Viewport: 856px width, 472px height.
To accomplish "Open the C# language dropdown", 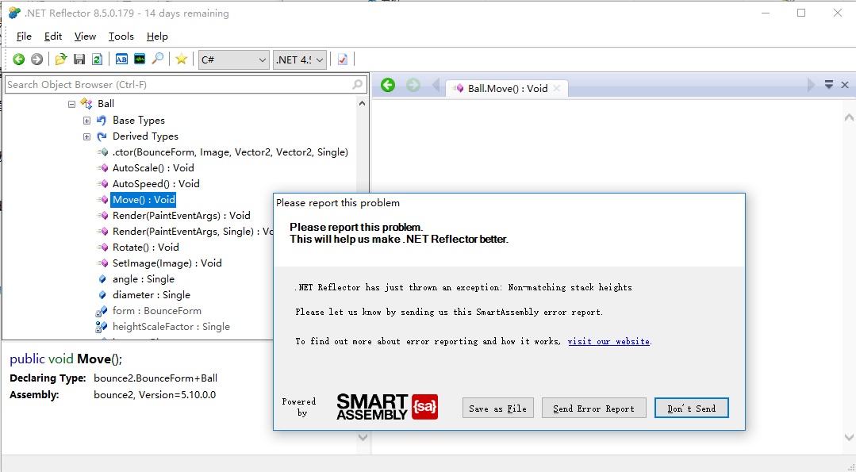I will [234, 59].
